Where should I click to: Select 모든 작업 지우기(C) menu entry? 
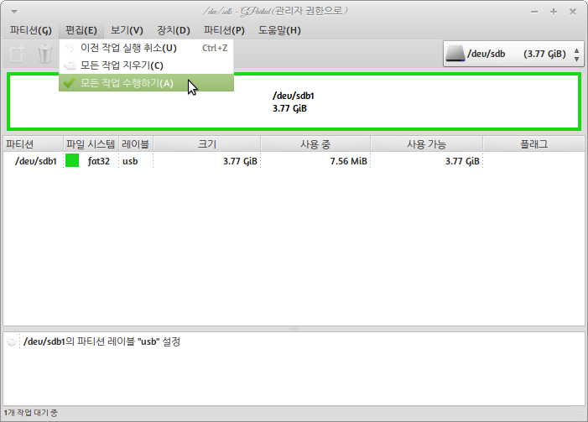pos(146,65)
